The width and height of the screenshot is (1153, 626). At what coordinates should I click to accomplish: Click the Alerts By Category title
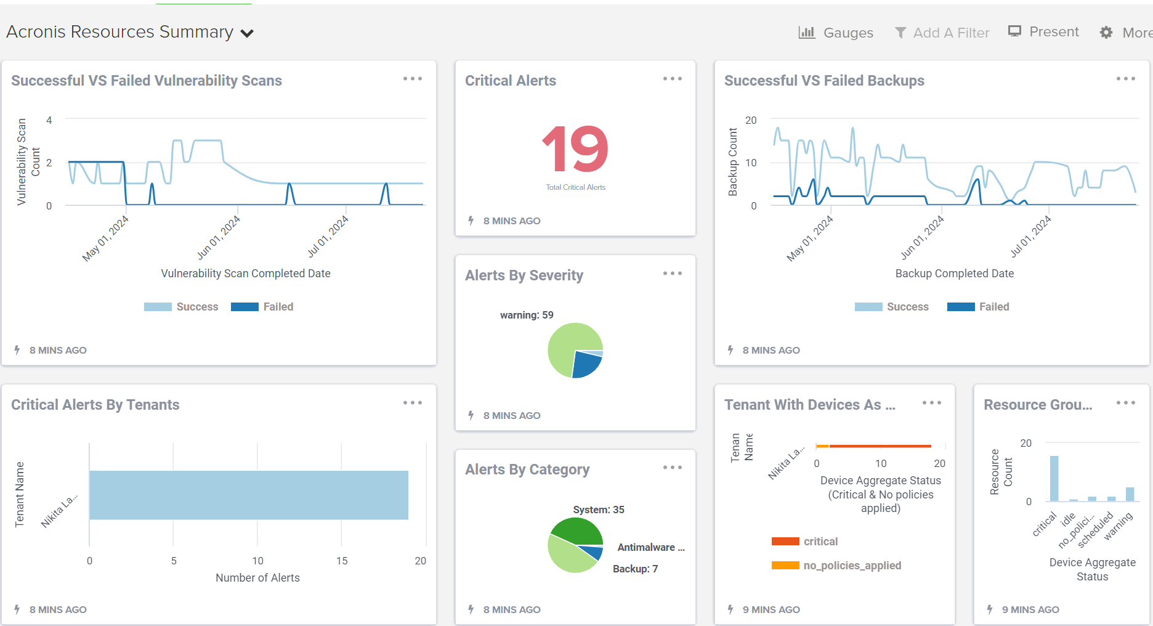[x=527, y=469]
